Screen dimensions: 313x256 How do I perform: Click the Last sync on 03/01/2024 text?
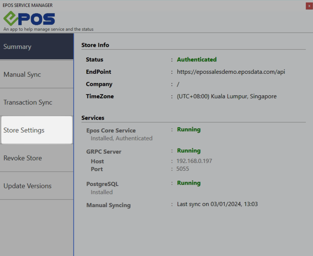[217, 204]
